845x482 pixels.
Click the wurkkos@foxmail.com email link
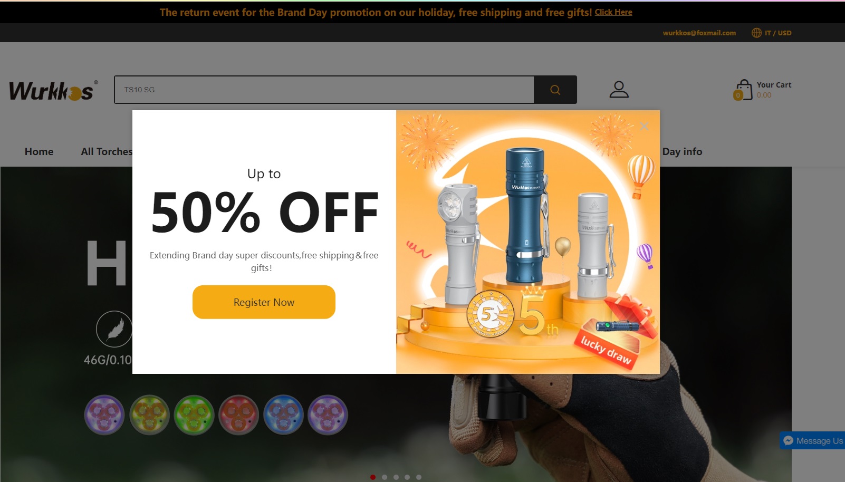pyautogui.click(x=699, y=33)
